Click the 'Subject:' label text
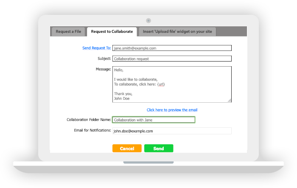Screen dimensions: 297x188 click(x=104, y=59)
